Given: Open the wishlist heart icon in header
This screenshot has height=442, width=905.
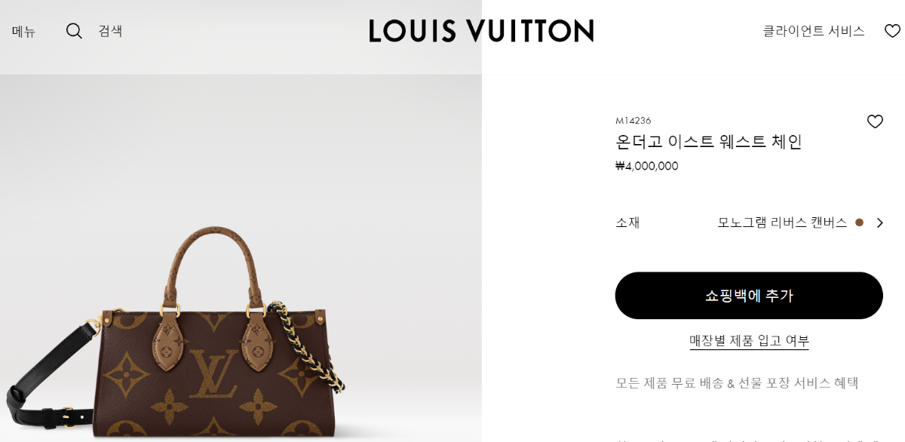Looking at the screenshot, I should click(x=893, y=31).
